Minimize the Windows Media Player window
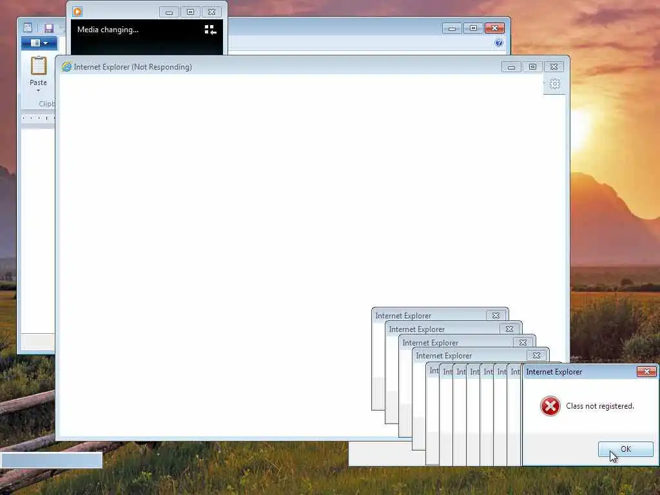The height and width of the screenshot is (495, 660). point(169,12)
